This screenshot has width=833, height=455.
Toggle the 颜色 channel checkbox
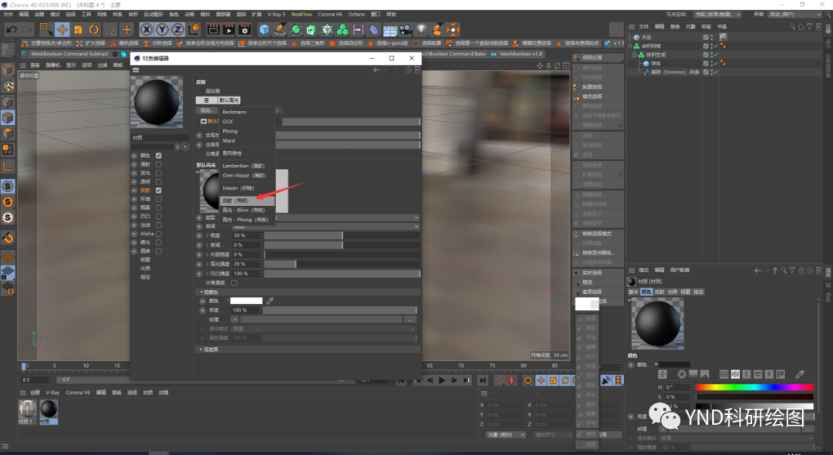[158, 156]
